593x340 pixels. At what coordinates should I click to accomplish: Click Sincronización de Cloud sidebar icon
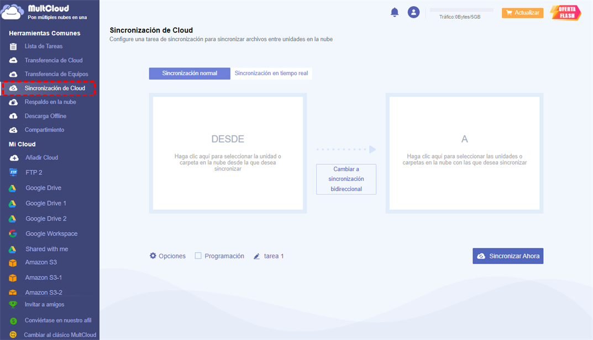pos(13,88)
